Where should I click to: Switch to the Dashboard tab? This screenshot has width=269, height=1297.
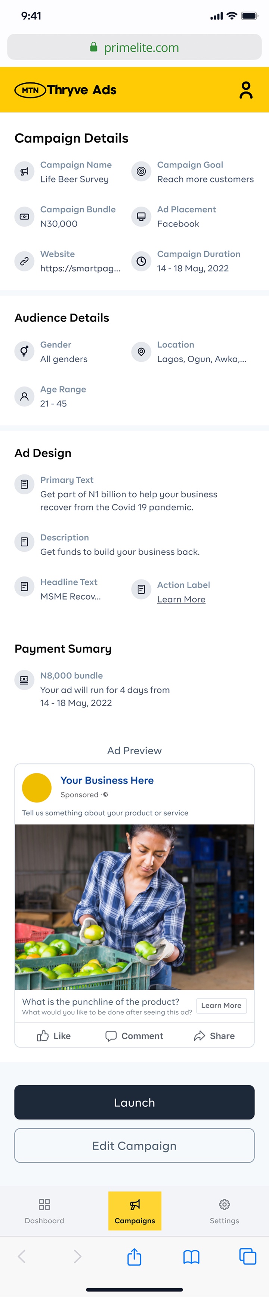pos(45,1211)
